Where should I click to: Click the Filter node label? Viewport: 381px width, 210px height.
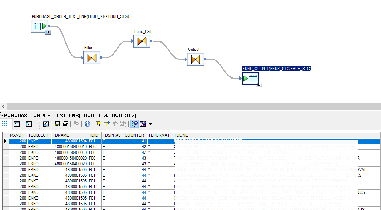[88, 47]
